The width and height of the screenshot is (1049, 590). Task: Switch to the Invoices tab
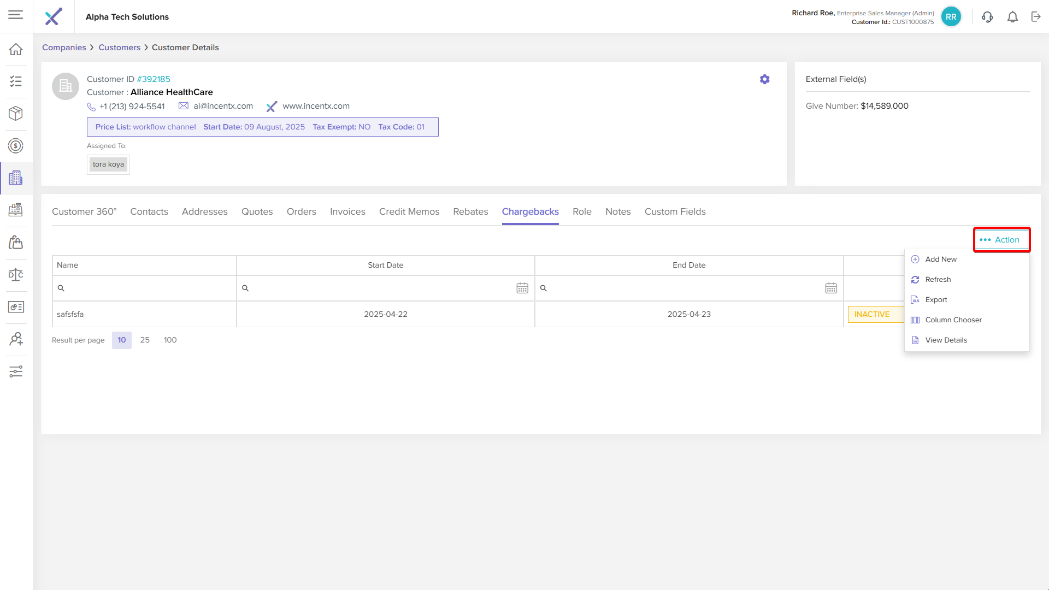pos(347,212)
